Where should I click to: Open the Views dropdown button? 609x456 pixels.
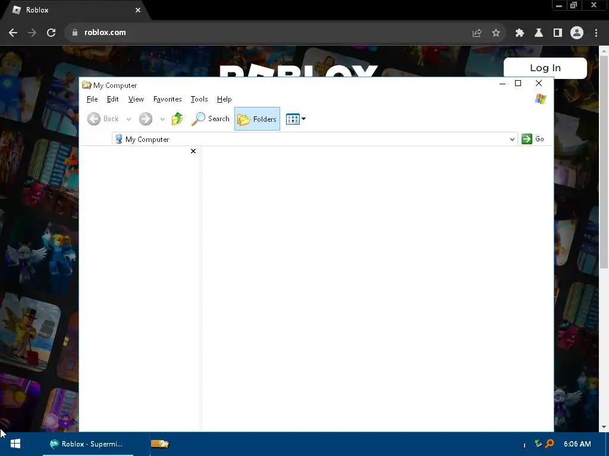296,119
